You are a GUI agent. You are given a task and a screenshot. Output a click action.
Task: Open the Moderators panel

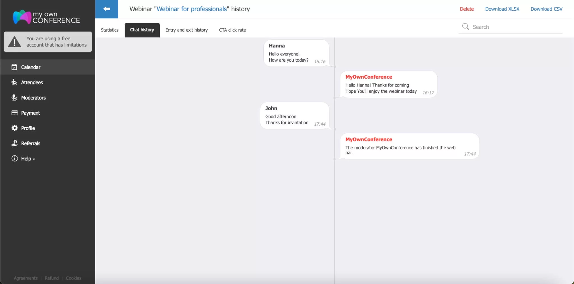[33, 98]
